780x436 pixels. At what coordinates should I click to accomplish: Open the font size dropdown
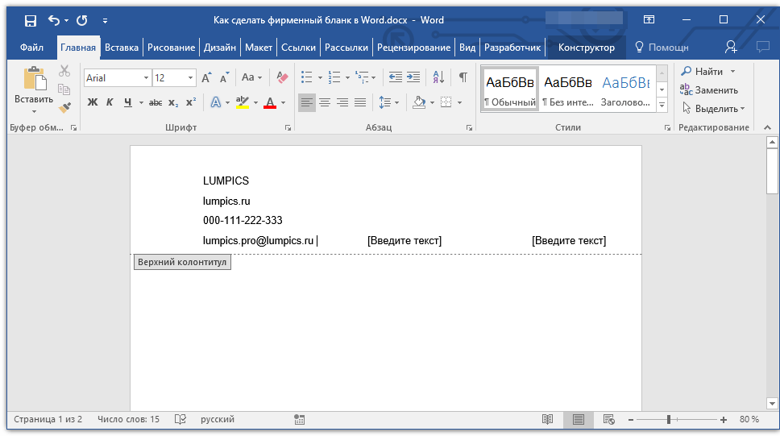point(191,78)
